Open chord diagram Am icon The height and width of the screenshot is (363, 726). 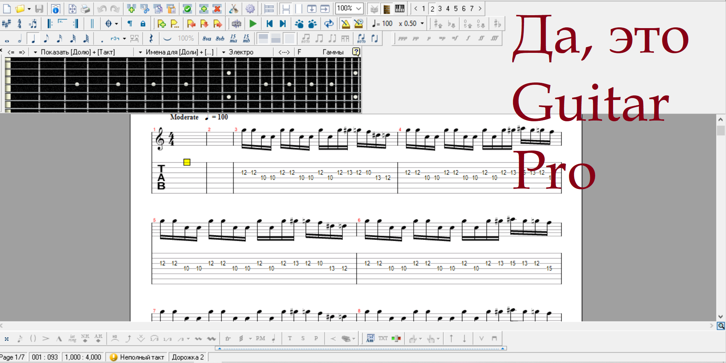point(370,338)
